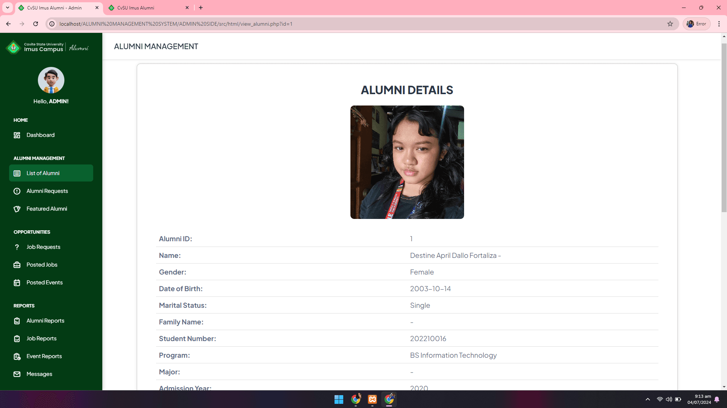Click the Alumni Reports clipboard icon
Screen dimensions: 727x408
(17, 321)
